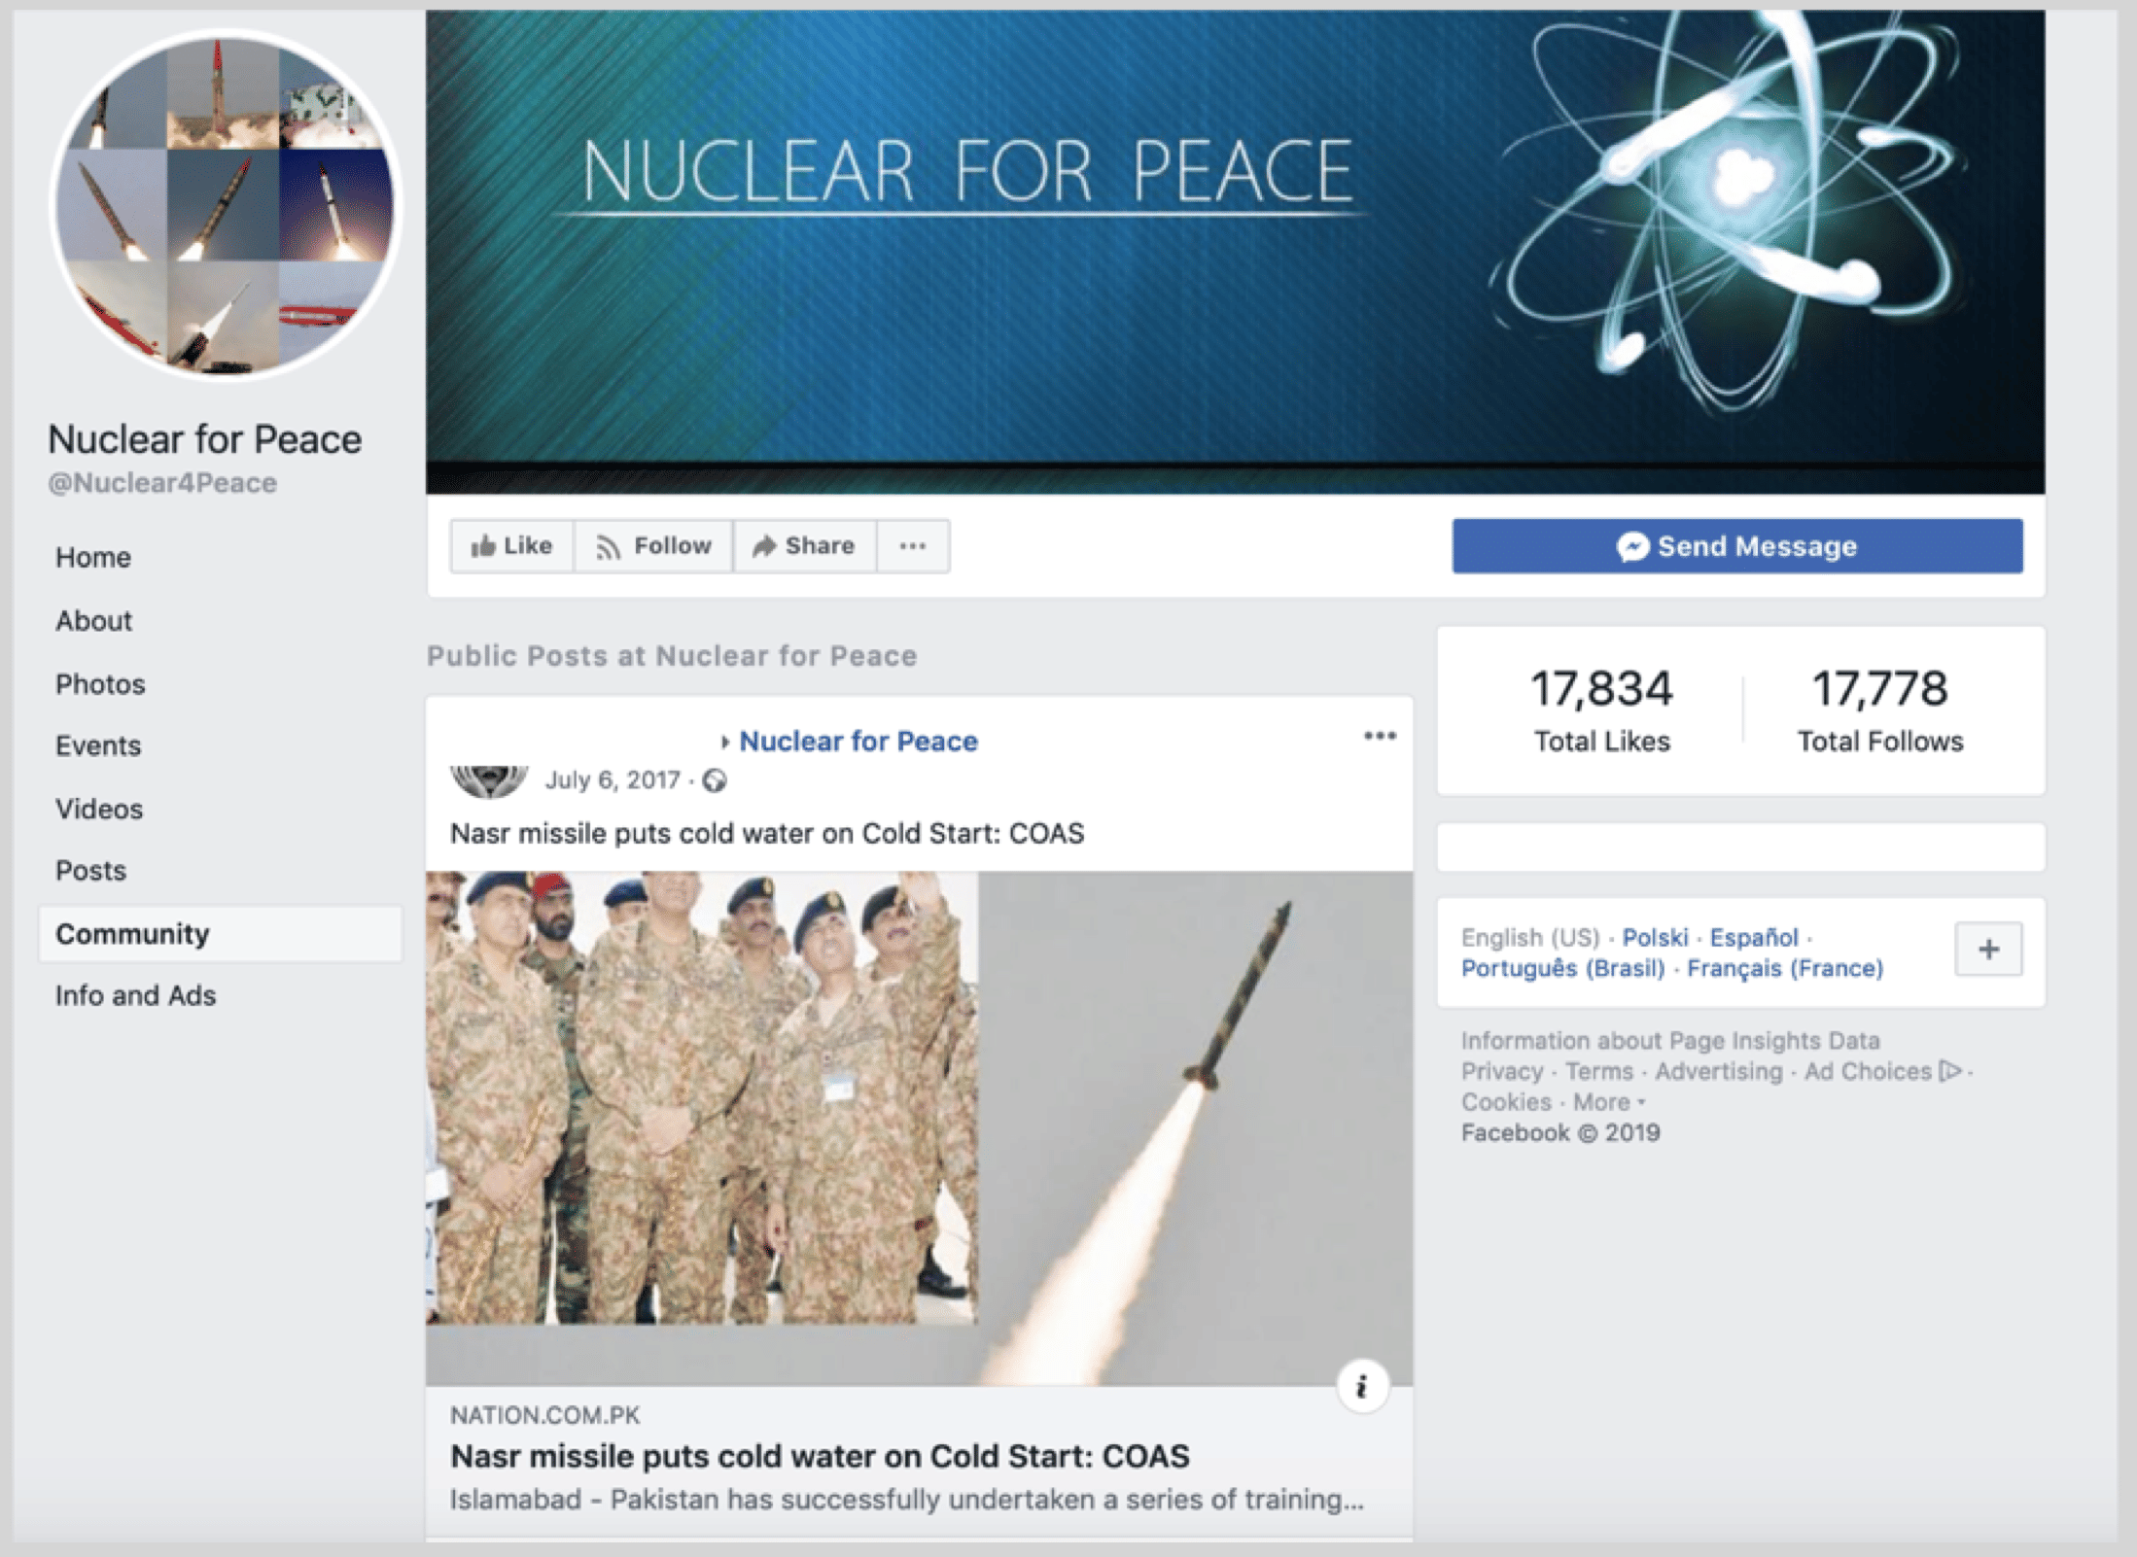Go to the Photos section
The height and width of the screenshot is (1557, 2137).
point(100,684)
